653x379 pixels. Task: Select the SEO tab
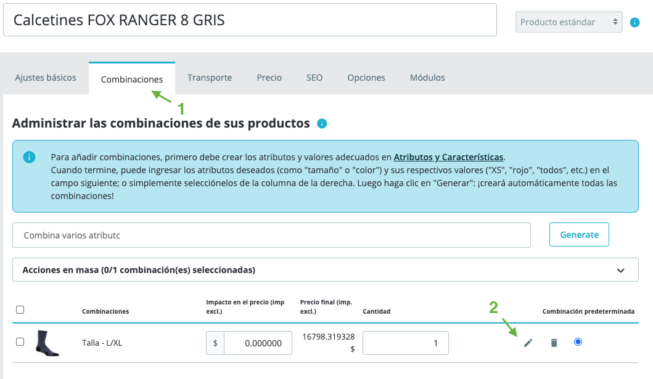click(x=314, y=78)
